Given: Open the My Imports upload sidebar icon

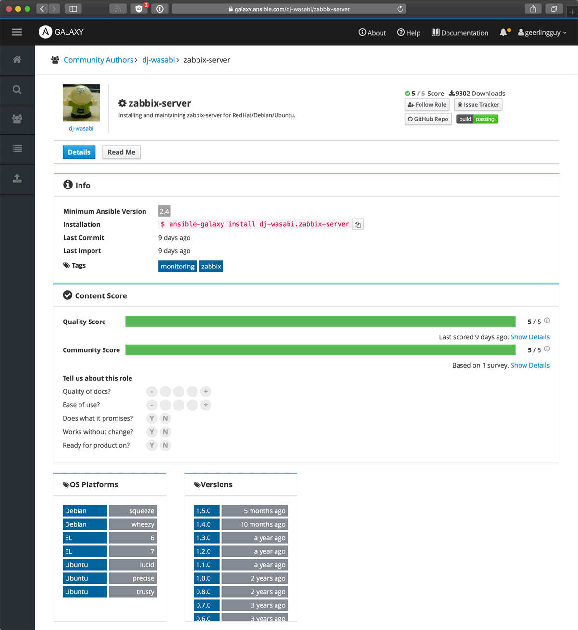Looking at the screenshot, I should 17,178.
